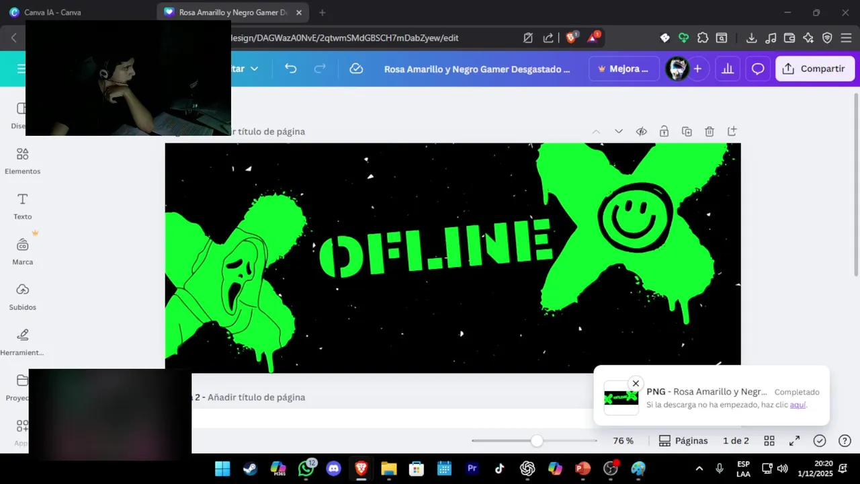Add collaborator with plus button
Screen dimensions: 860x484
tap(697, 69)
